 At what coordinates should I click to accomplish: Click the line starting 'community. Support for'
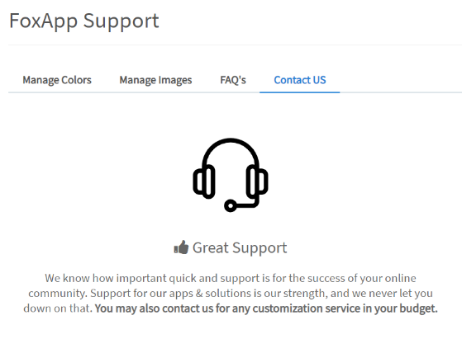(x=231, y=294)
